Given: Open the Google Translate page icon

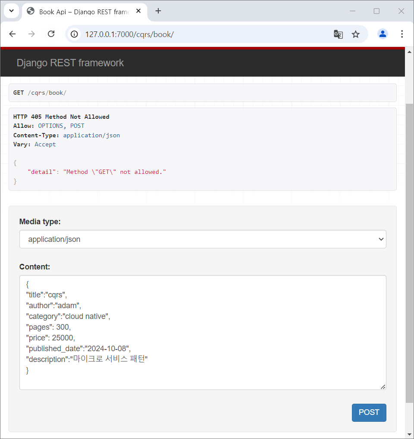Looking at the screenshot, I should click(338, 34).
